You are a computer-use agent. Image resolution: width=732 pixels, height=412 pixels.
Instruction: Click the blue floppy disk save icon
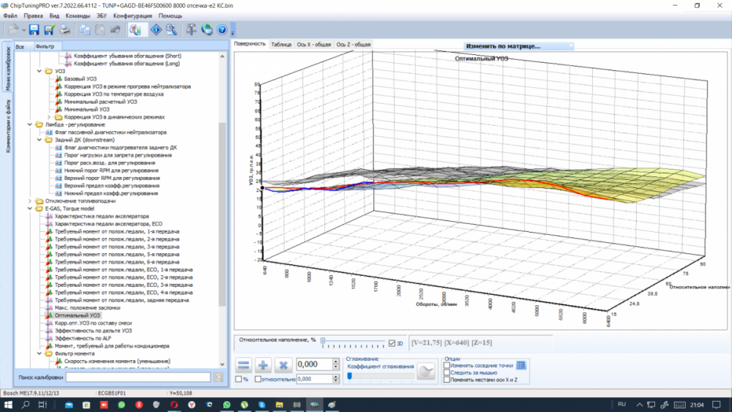pyautogui.click(x=34, y=30)
